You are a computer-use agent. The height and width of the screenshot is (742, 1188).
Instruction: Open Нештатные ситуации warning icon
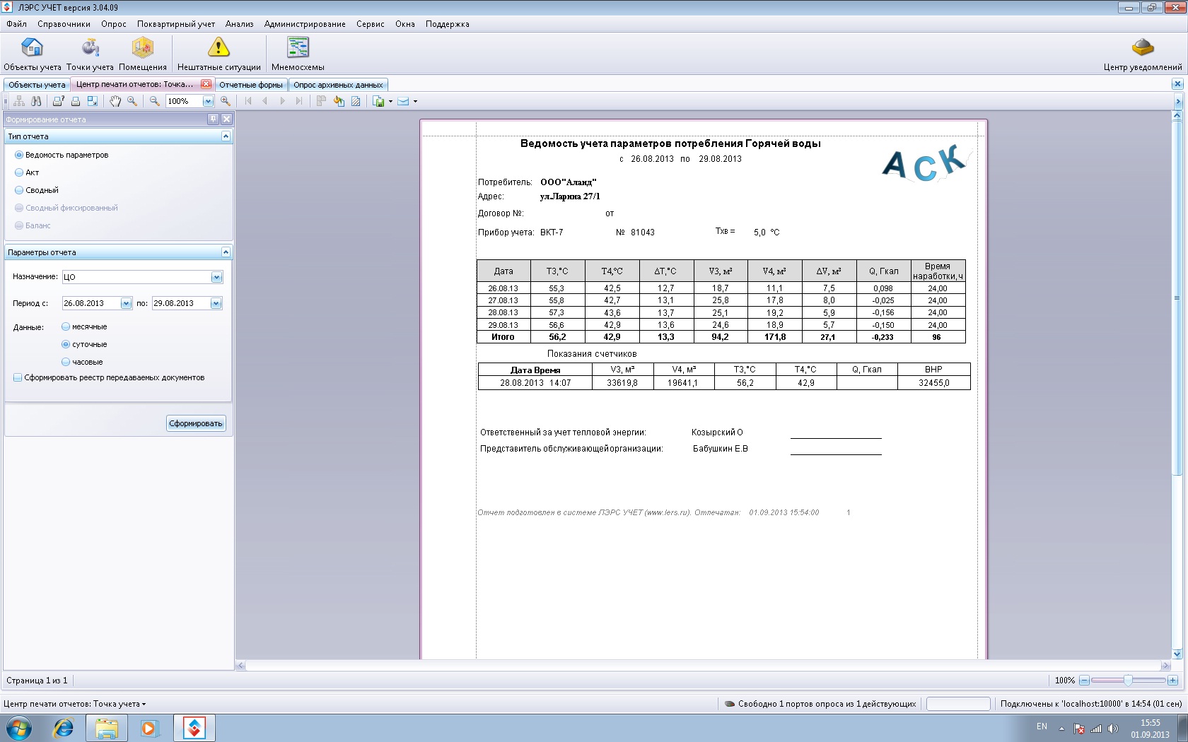[x=219, y=54]
